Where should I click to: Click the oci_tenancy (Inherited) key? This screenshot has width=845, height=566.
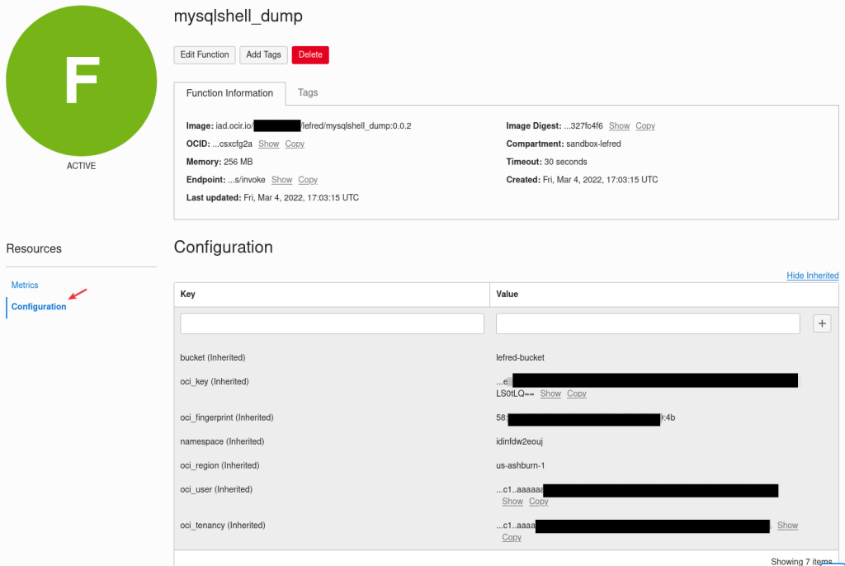pos(223,526)
